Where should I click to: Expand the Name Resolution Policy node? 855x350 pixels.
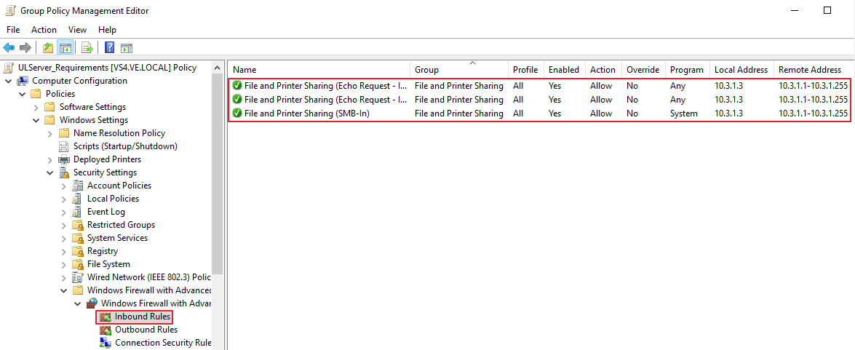(50, 133)
